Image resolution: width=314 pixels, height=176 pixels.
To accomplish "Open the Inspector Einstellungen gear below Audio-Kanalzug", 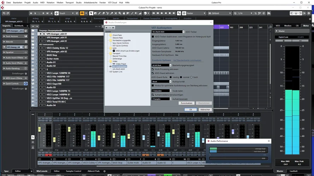I will (x=25, y=74).
